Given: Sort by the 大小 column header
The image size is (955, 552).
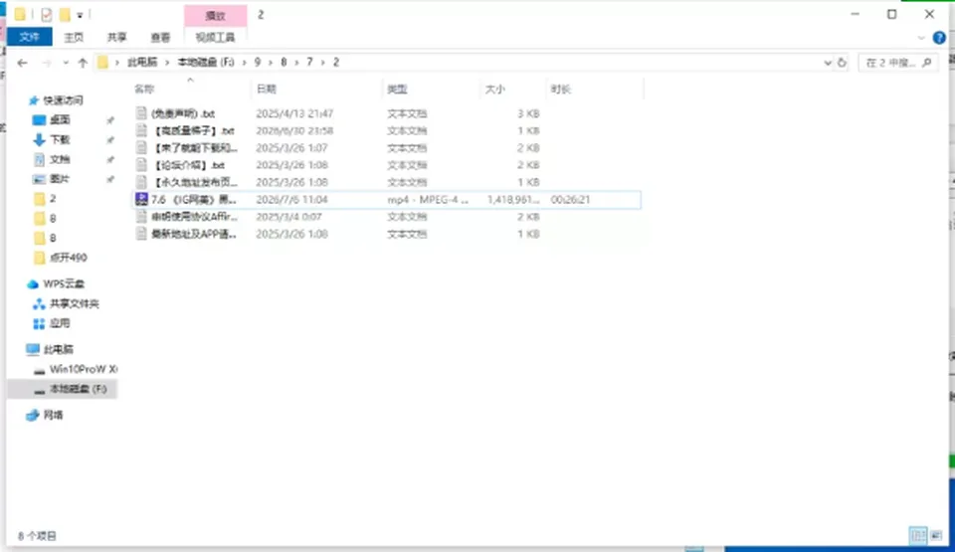Looking at the screenshot, I should pos(494,89).
